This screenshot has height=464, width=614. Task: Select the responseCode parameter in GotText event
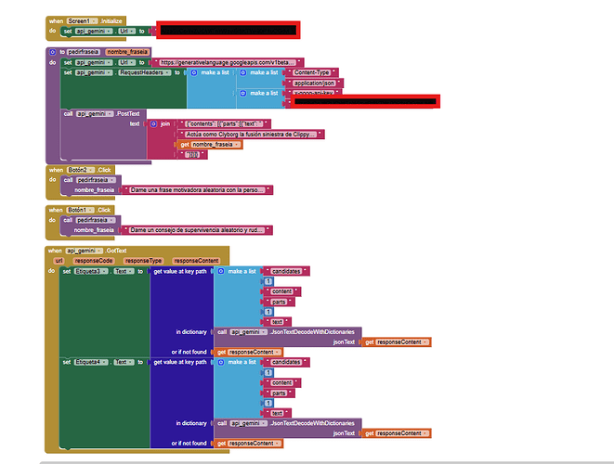[x=94, y=261]
